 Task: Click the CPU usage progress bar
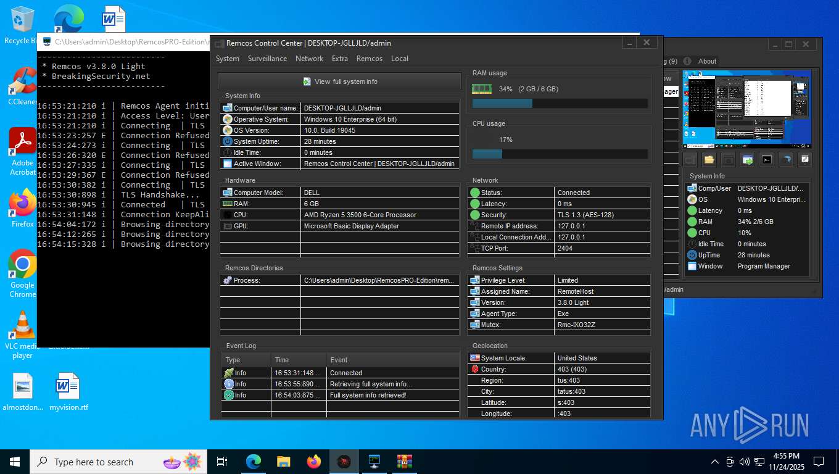560,154
